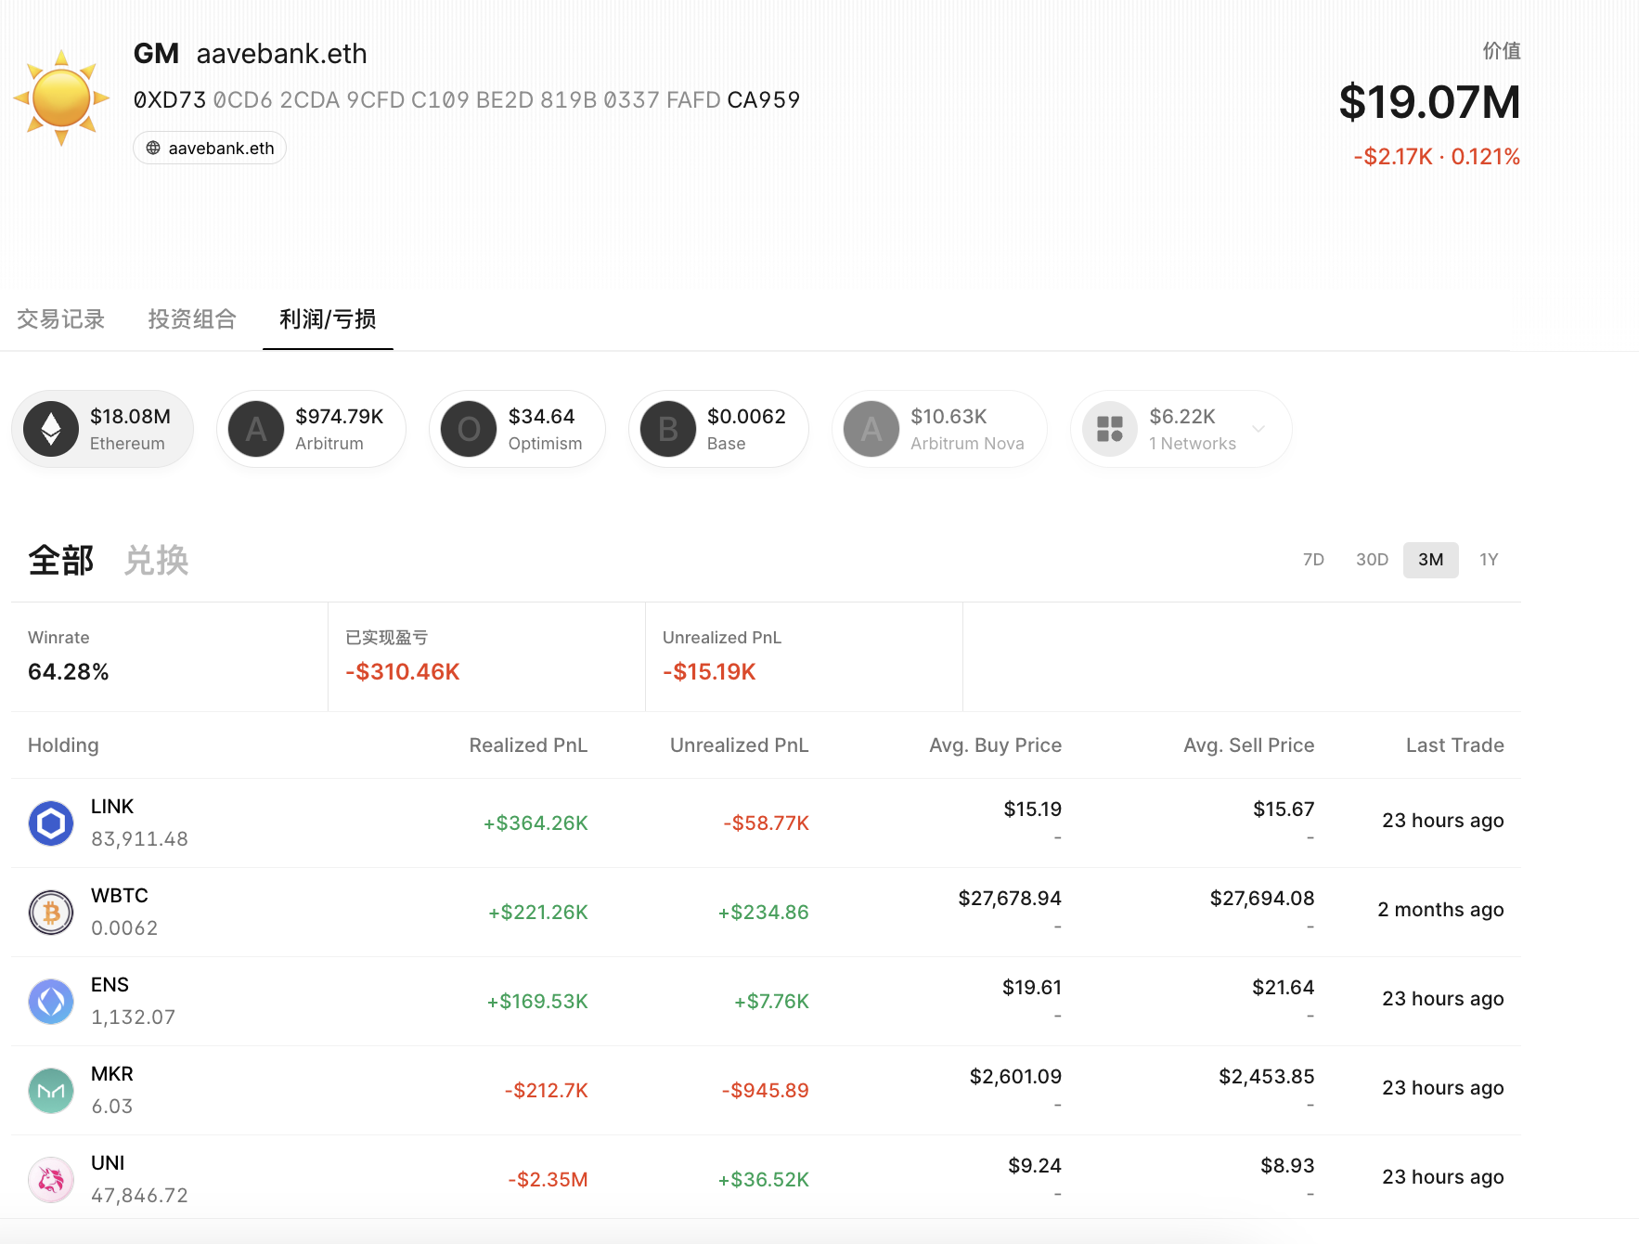Click WBTC last trade 2 months ago
This screenshot has width=1639, height=1244.
coord(1440,910)
